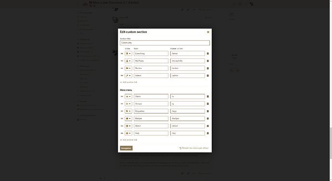Edit the /badges link field
The image size is (332, 181).
[188, 118]
